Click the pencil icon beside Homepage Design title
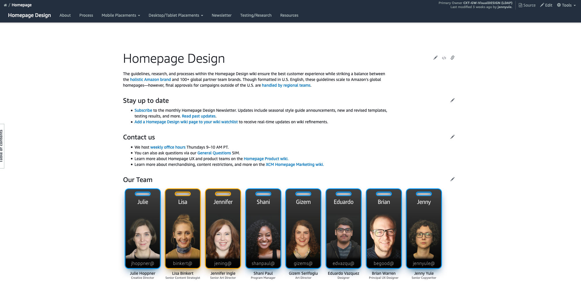581x288 pixels. (x=435, y=58)
